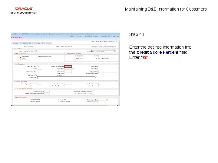Expand the Commentary text box pop-out icon
This screenshot has height=163, width=218.
click(x=96, y=77)
